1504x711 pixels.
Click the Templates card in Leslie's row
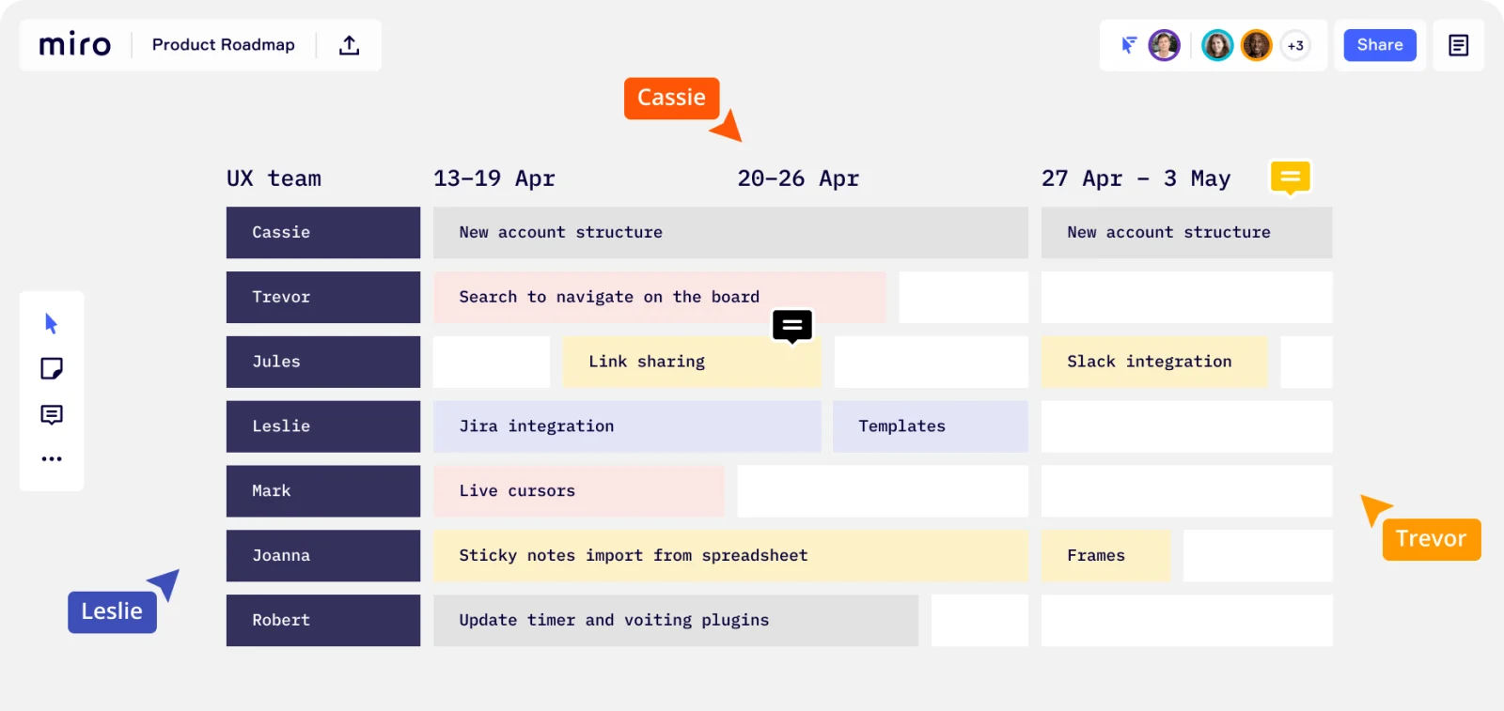pos(931,426)
